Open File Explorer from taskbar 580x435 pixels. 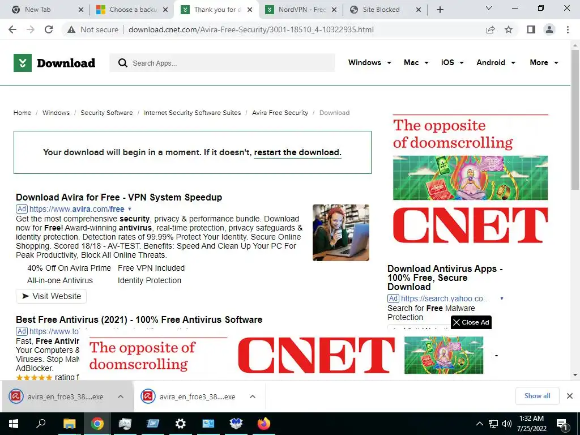click(69, 424)
